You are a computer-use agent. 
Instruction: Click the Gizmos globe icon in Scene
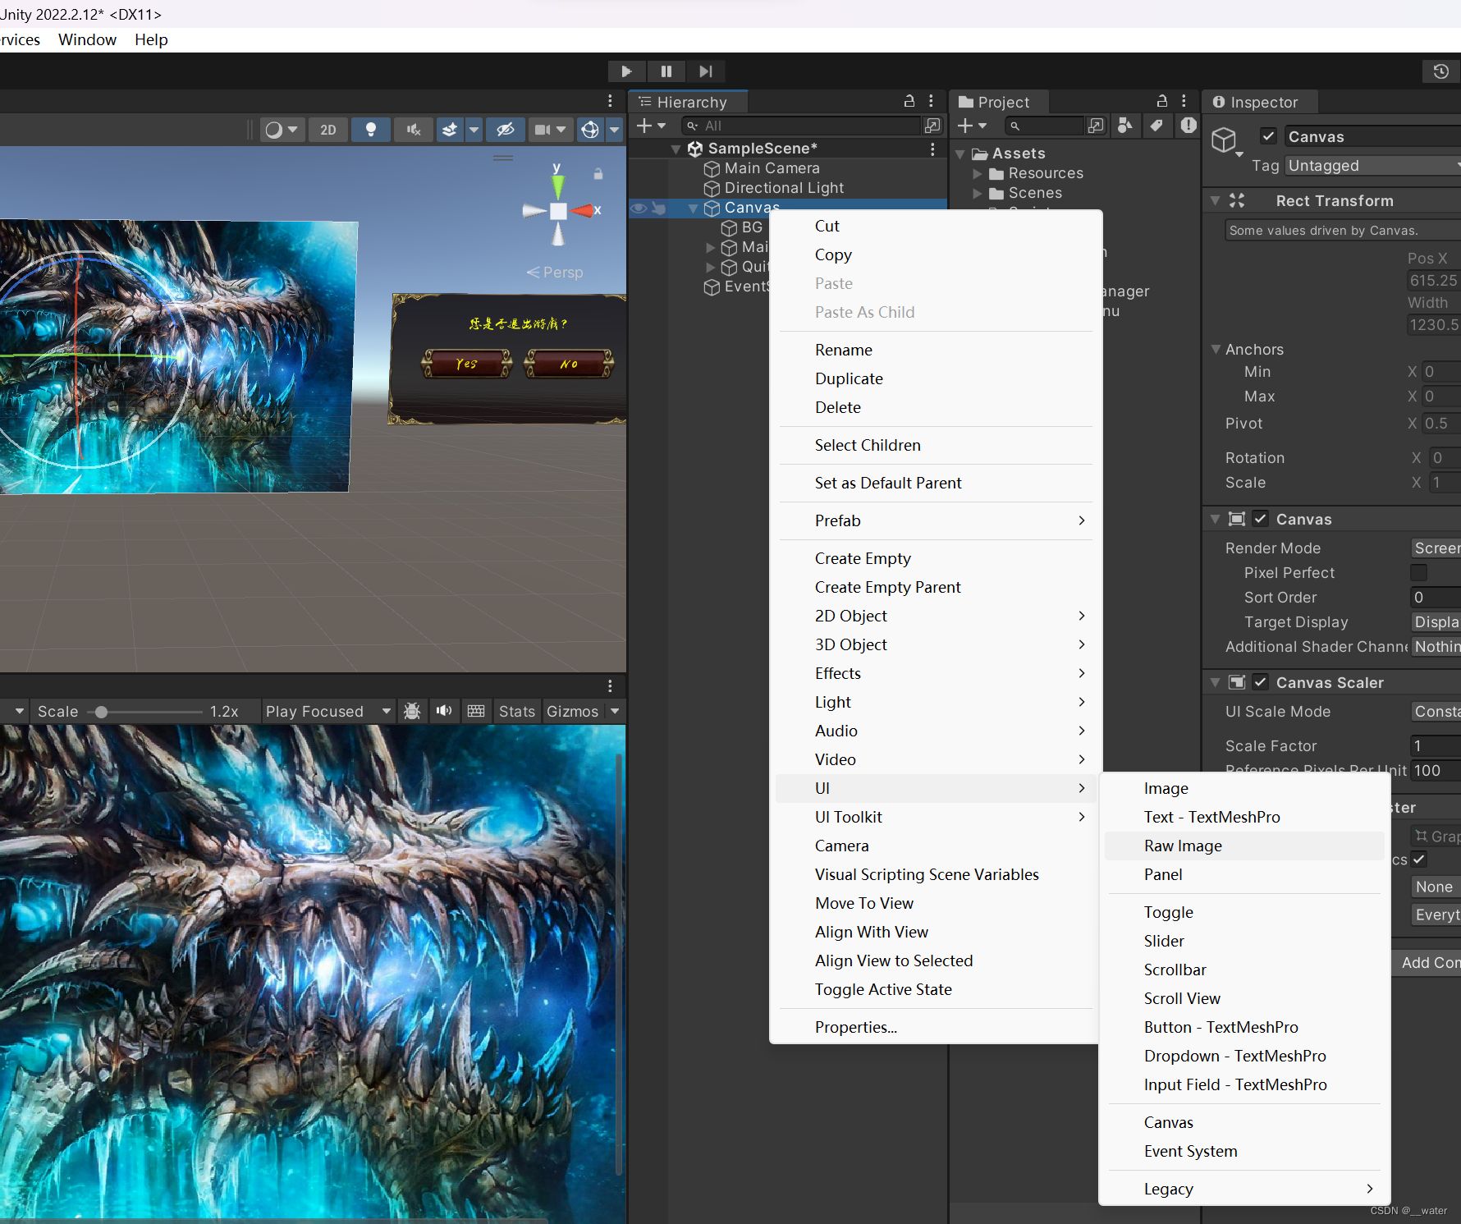(x=590, y=130)
